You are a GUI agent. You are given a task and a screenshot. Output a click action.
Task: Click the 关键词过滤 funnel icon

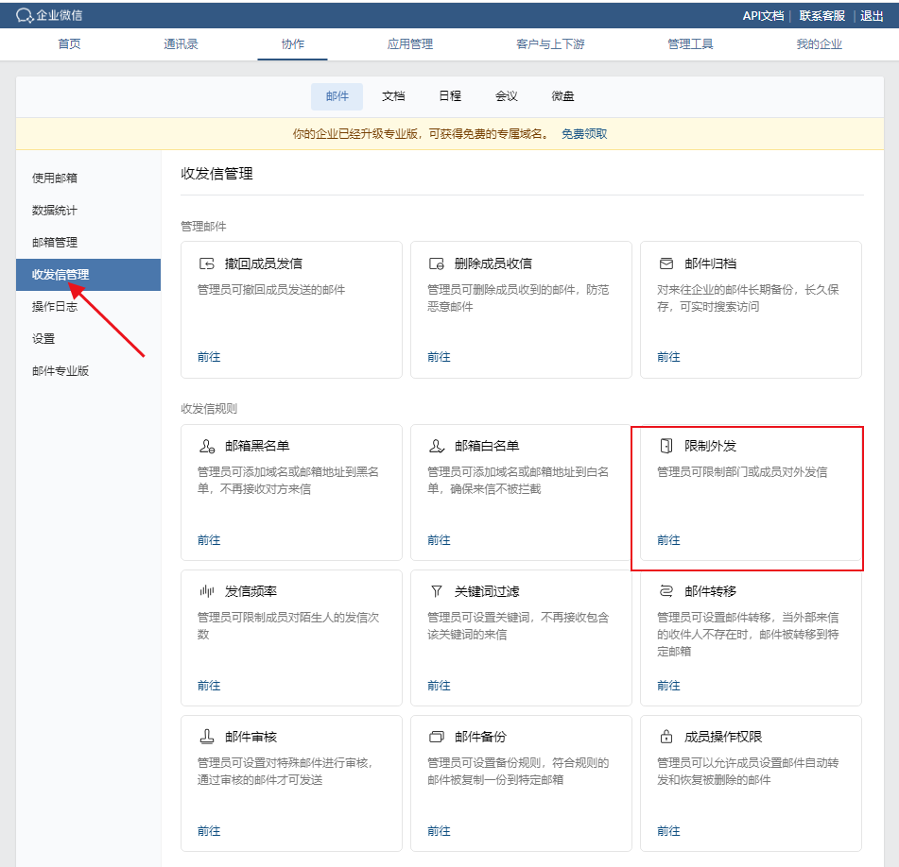pyautogui.click(x=437, y=591)
